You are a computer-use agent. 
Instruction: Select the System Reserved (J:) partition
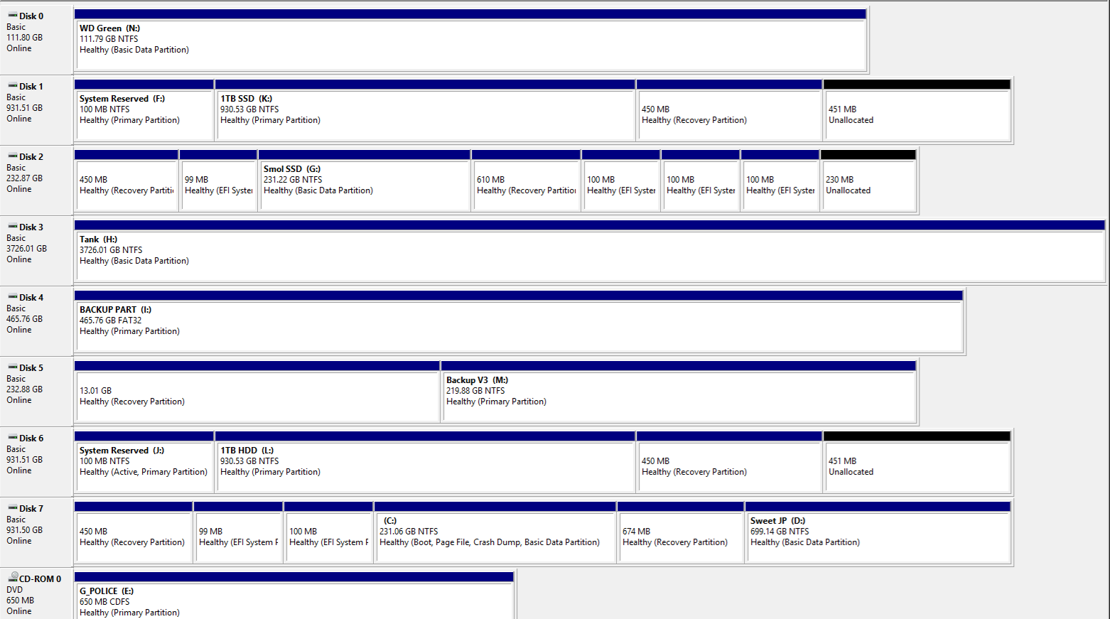point(144,462)
